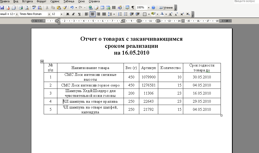Toggle the Document Map icon
Viewport: 259px width, 153px height.
click(127, 8)
